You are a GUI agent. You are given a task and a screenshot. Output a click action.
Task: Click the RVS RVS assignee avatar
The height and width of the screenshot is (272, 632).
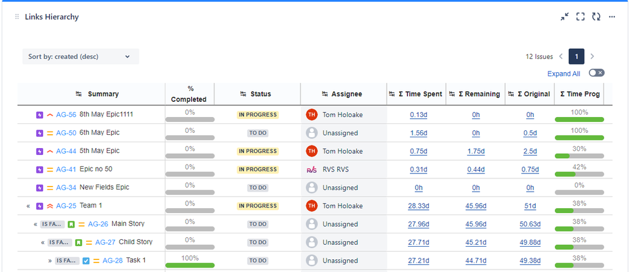(311, 170)
